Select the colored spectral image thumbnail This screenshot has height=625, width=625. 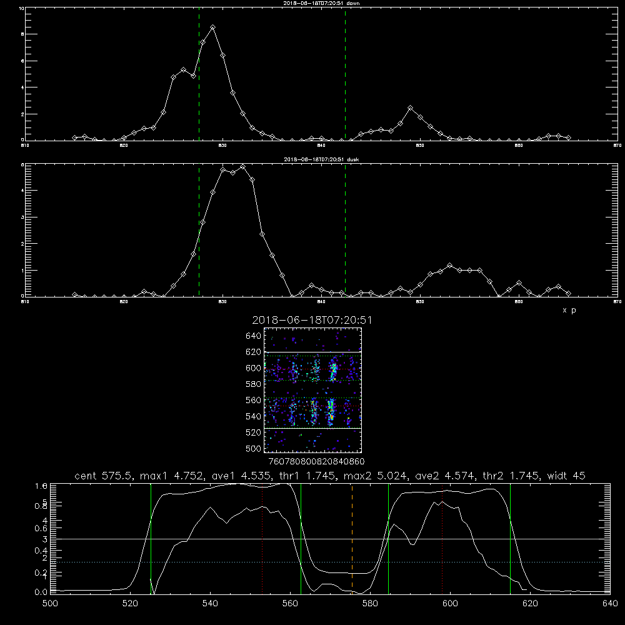click(x=312, y=390)
